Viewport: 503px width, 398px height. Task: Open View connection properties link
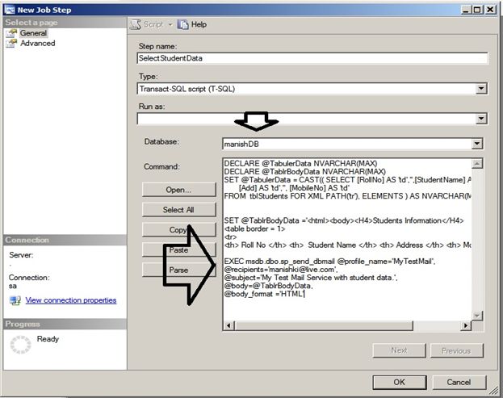pyautogui.click(x=71, y=300)
